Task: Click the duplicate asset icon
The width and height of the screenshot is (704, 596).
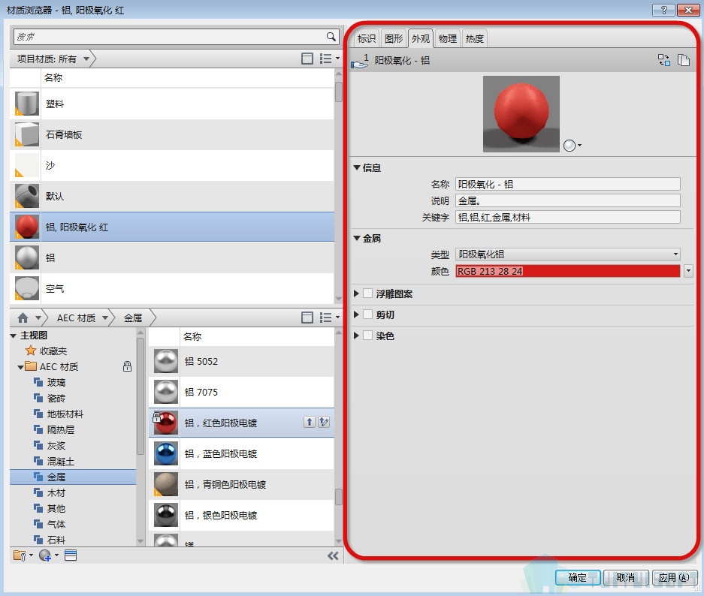Action: [683, 61]
